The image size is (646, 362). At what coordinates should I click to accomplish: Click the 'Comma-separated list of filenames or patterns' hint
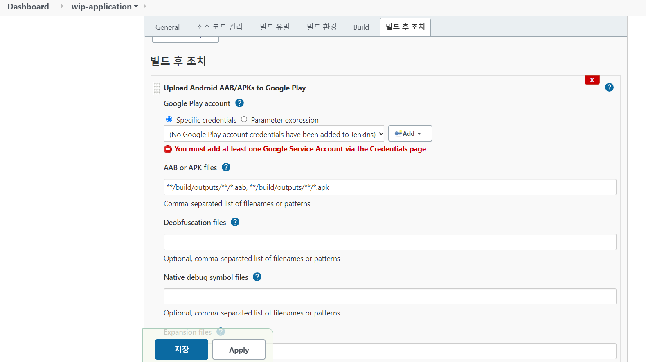click(x=237, y=204)
